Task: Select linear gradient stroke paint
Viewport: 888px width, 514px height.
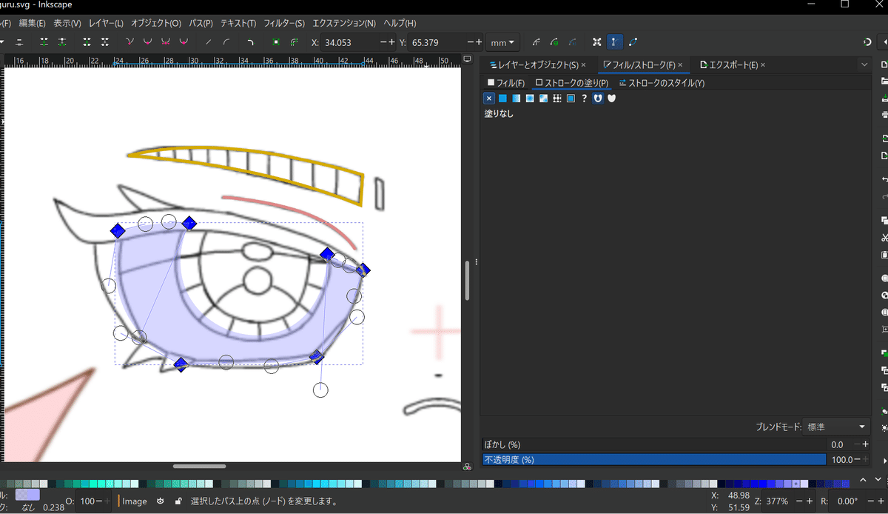Action: (x=517, y=98)
